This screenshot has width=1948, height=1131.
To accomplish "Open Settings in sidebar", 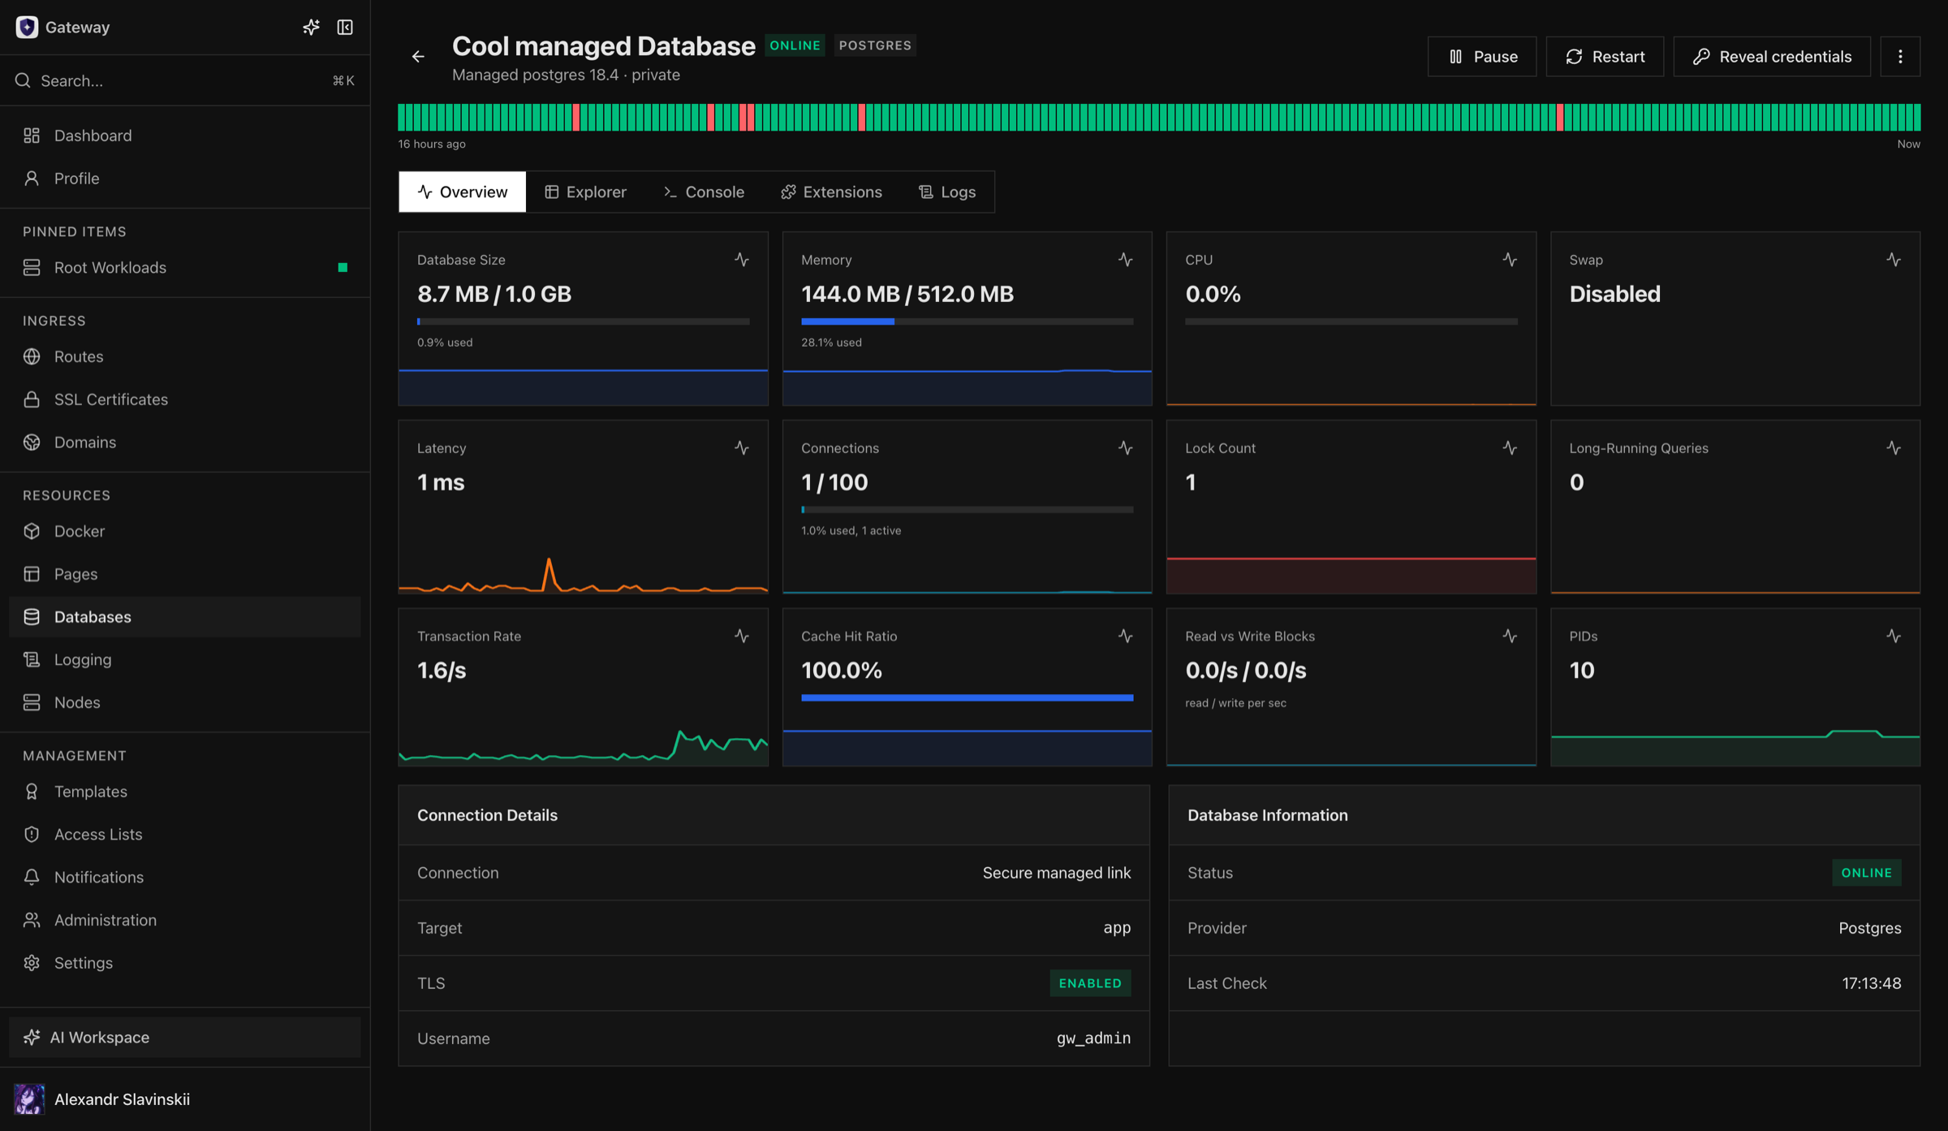I will coord(185,963).
